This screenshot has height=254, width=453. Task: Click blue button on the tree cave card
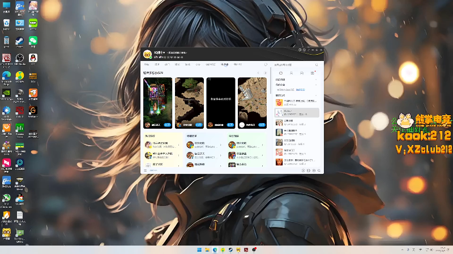click(x=199, y=125)
